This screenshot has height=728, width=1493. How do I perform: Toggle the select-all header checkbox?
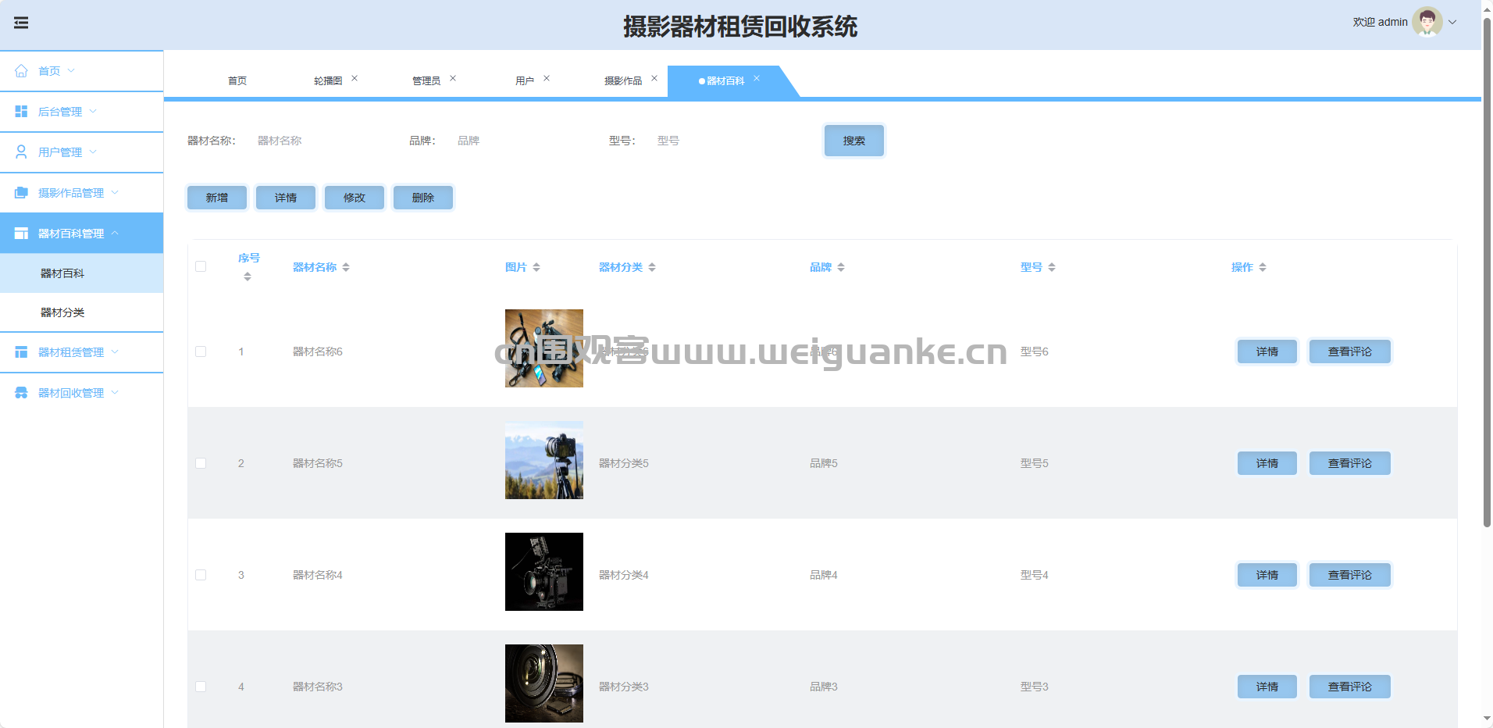pyautogui.click(x=201, y=266)
